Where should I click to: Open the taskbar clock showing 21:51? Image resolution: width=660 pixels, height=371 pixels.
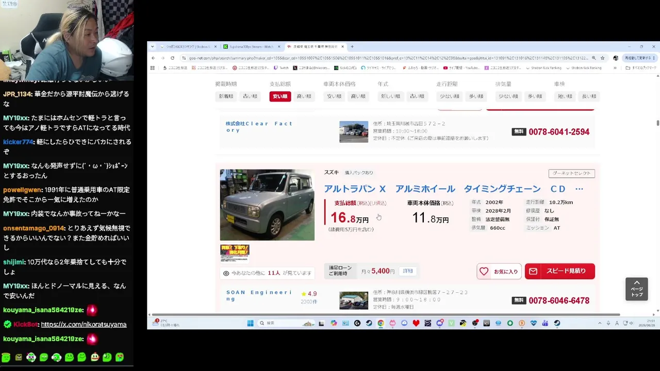tap(647, 323)
